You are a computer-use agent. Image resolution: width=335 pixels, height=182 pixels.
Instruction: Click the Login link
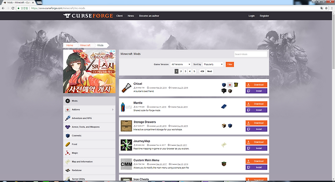(251, 16)
